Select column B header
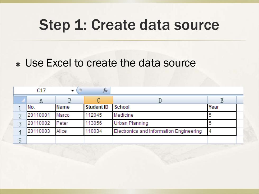Viewport: 259px width, 194px height. point(70,100)
